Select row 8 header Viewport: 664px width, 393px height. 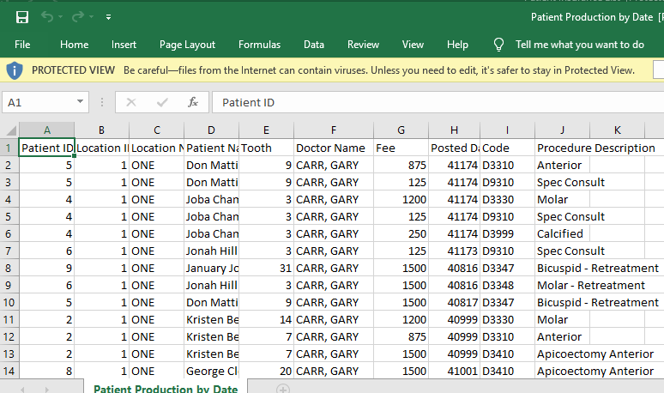coord(9,268)
